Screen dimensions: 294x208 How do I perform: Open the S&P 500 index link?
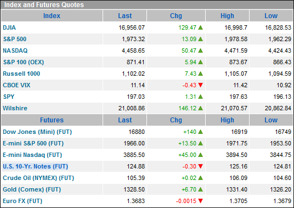[x=15, y=39]
